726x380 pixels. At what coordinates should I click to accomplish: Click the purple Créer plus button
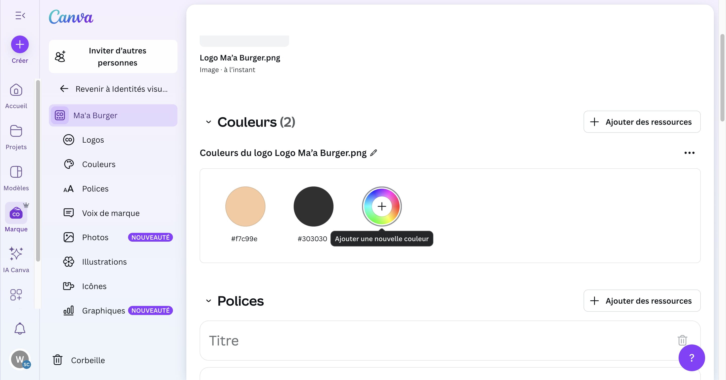click(x=20, y=45)
